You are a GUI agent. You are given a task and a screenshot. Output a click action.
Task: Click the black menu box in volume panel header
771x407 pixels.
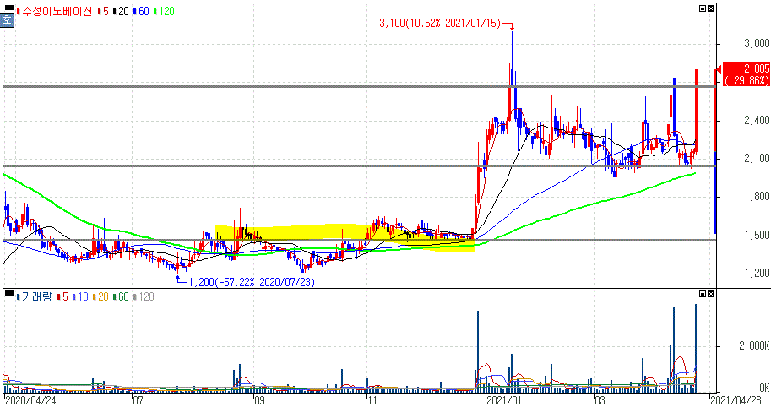[8, 294]
